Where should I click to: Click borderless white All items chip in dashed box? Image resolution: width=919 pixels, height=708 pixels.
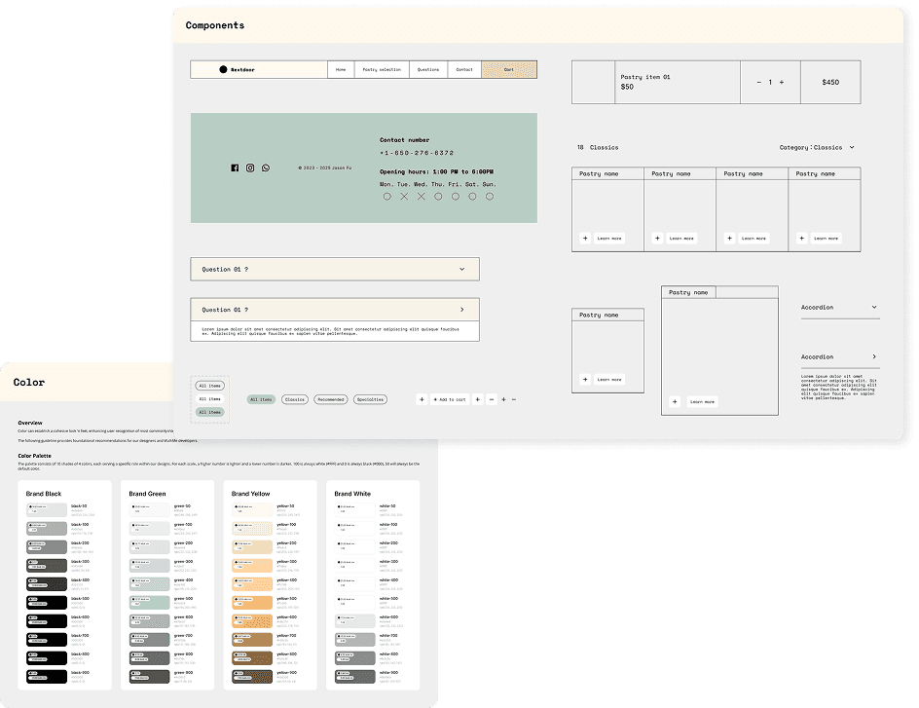tap(210, 398)
